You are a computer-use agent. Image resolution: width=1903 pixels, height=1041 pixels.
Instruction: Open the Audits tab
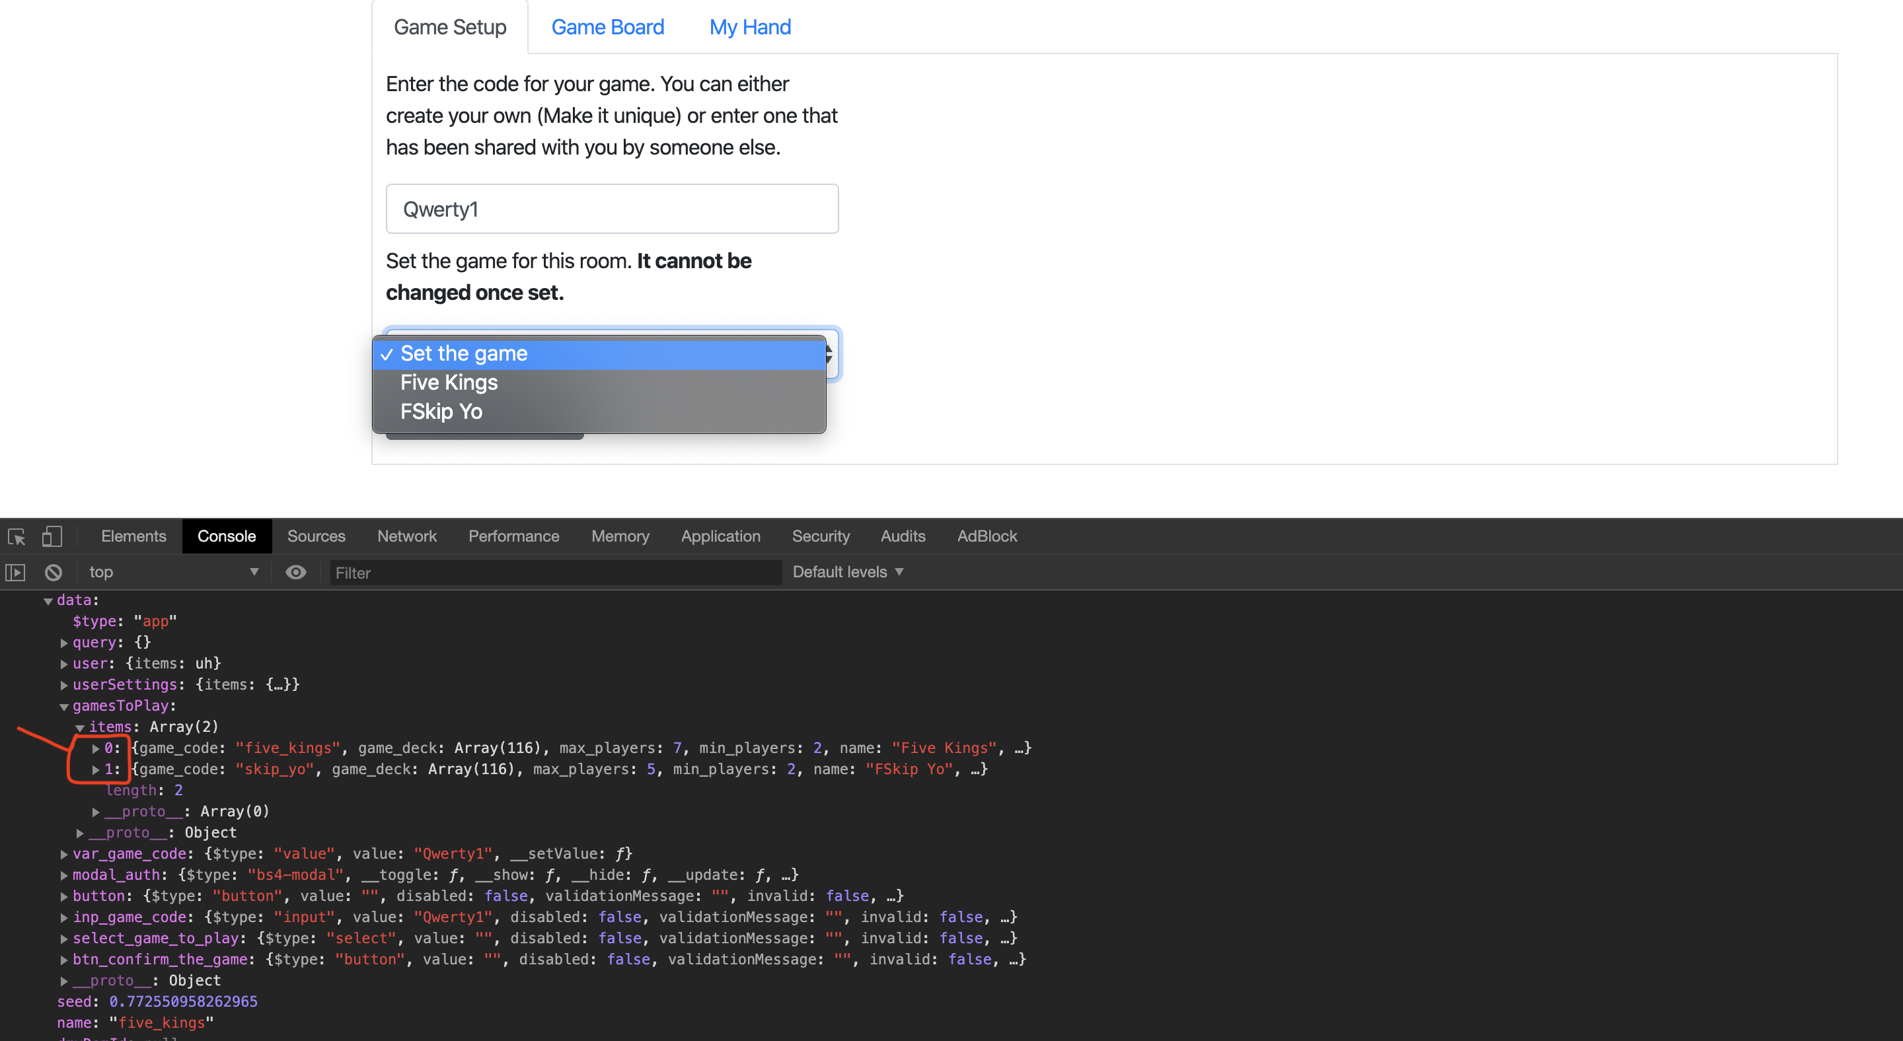pyautogui.click(x=903, y=537)
